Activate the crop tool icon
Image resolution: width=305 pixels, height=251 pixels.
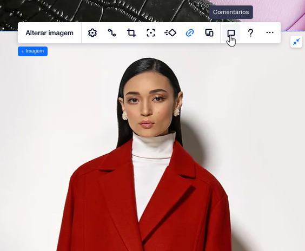click(x=131, y=33)
